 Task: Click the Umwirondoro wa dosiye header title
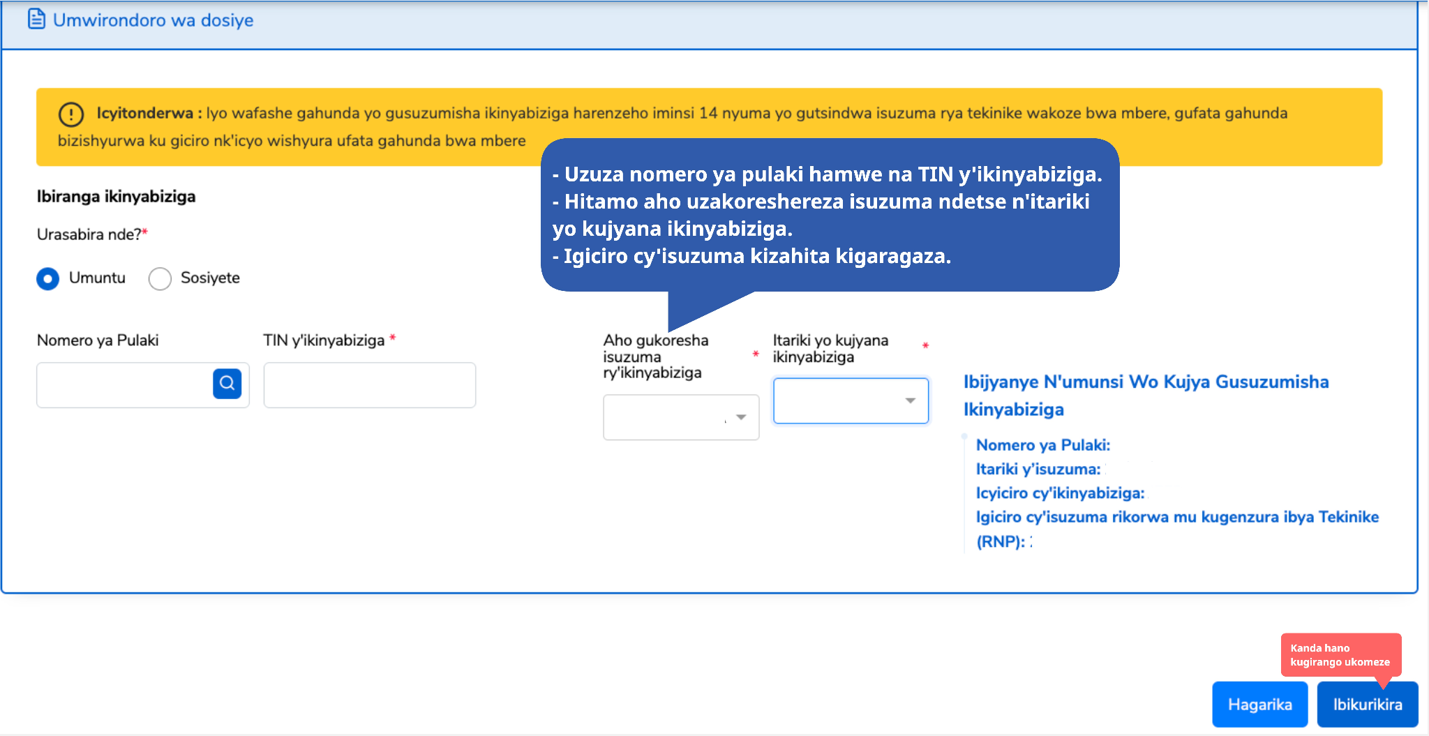[154, 20]
